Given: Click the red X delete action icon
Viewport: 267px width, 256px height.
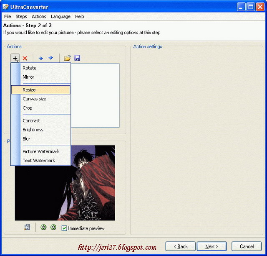Looking at the screenshot, I should 25,58.
